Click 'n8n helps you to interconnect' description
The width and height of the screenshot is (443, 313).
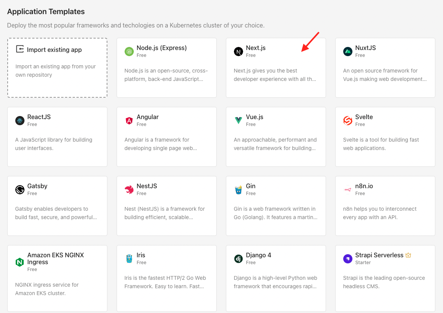coord(380,209)
